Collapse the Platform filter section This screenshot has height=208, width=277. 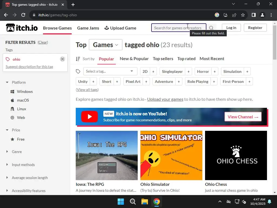tap(7, 82)
